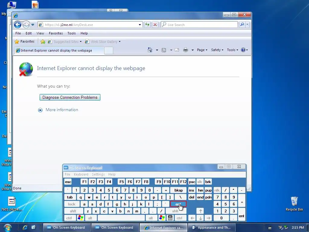
Task: Expand the address bar autocomplete dropdown arrow
Action: [140, 25]
